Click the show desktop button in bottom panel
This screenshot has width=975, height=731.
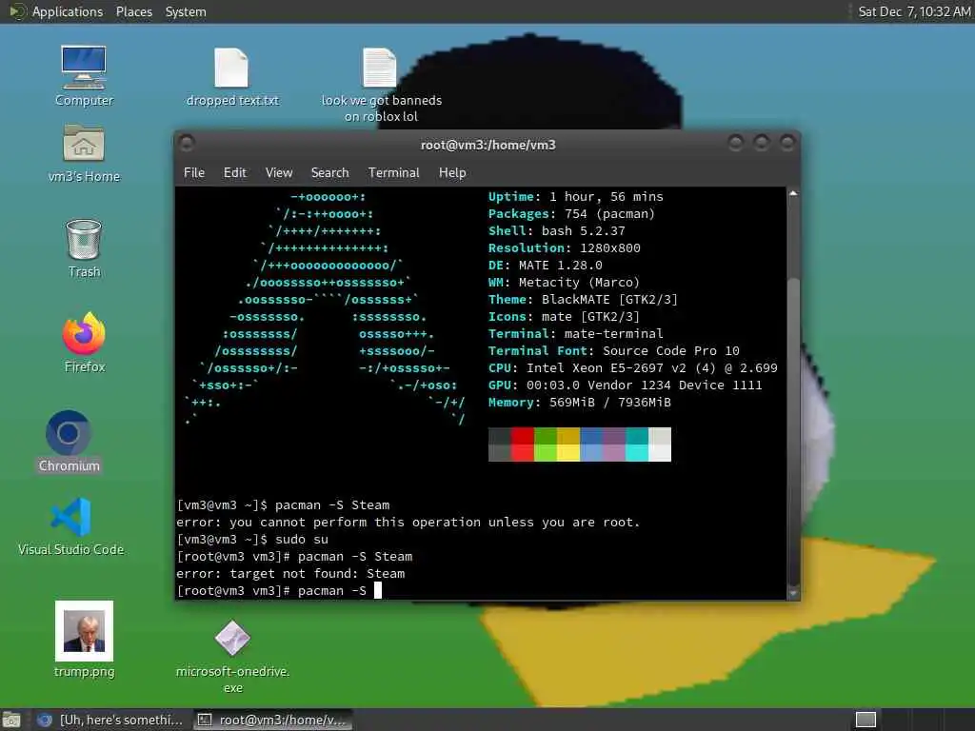click(x=11, y=720)
